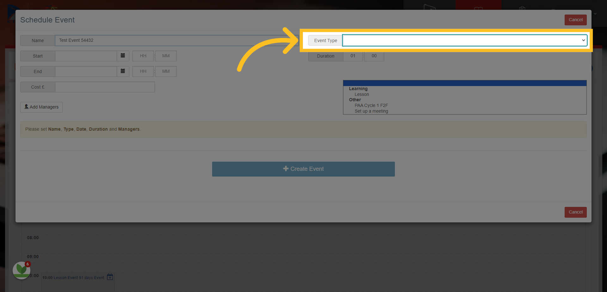The width and height of the screenshot is (607, 292).
Task: Open the Event Type dropdown
Action: pyautogui.click(x=465, y=40)
